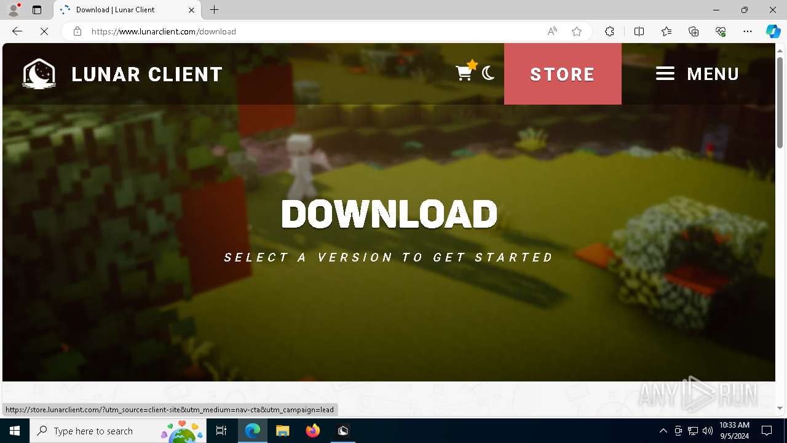Enable Read aloud in address bar
Viewport: 787px width, 443px height.
coord(552,31)
